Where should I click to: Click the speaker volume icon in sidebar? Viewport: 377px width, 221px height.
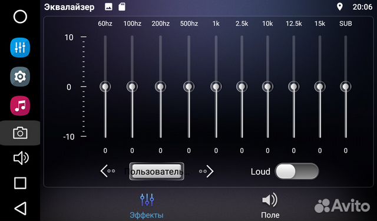[x=21, y=158]
